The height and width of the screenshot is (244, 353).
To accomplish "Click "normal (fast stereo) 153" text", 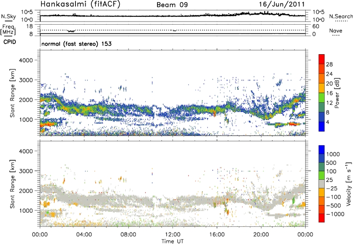I will tap(76, 44).
